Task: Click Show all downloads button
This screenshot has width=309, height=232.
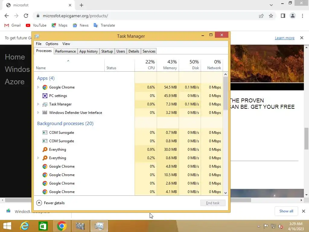Action: tap(286, 211)
